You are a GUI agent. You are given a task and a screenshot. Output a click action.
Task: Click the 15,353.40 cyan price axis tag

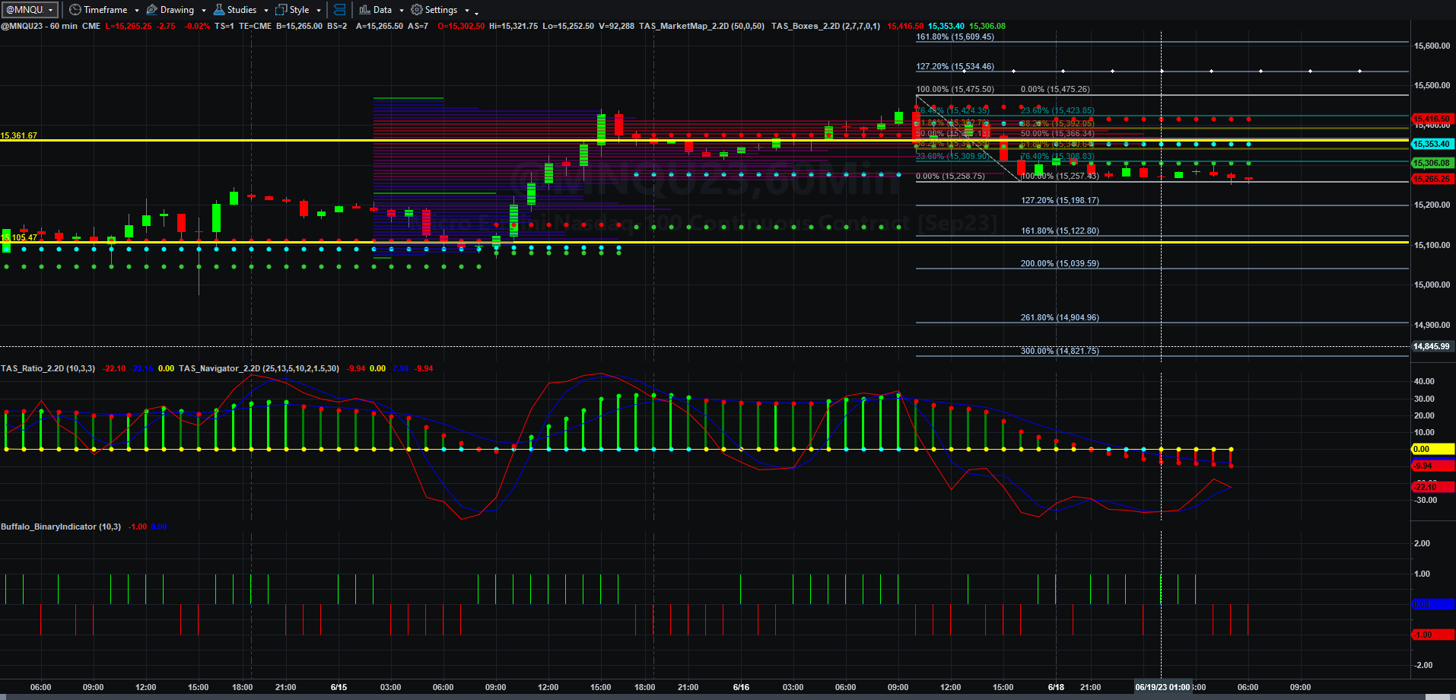(1432, 144)
